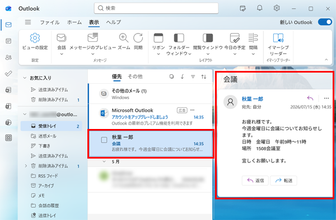Click the 閲覧ウィンドウ icon

(208, 38)
